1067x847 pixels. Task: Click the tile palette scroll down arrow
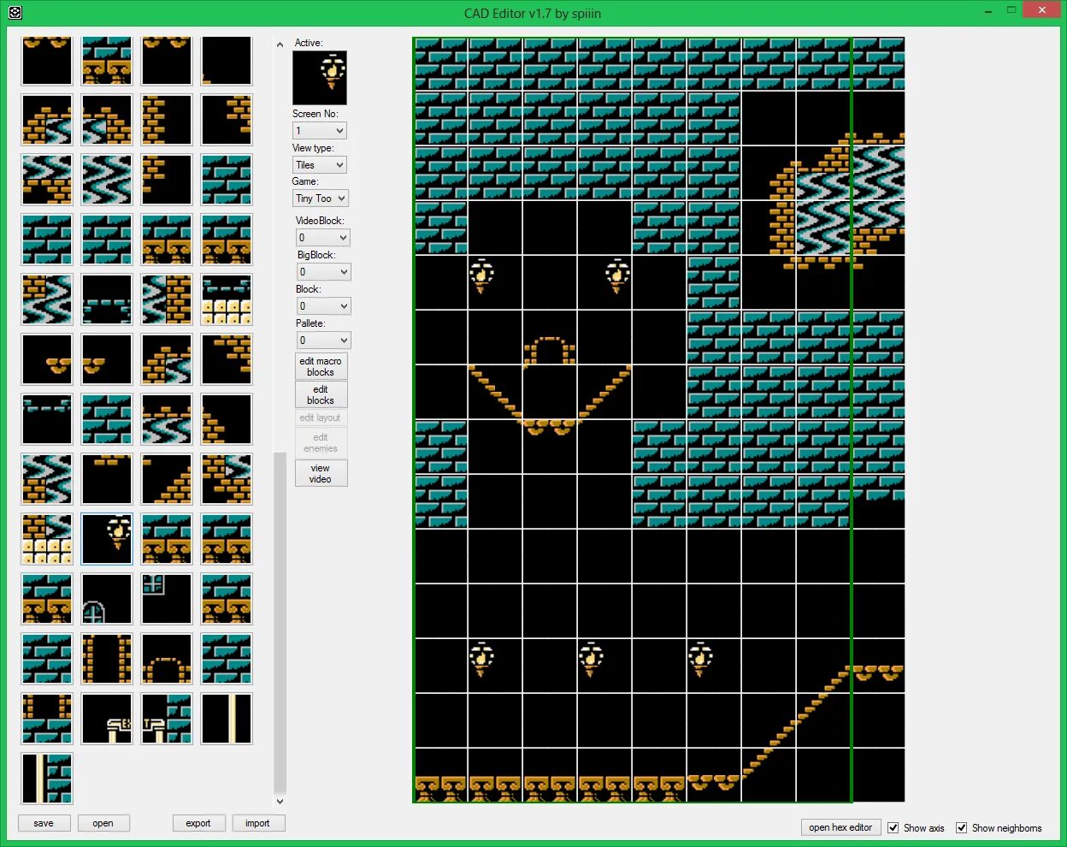280,802
